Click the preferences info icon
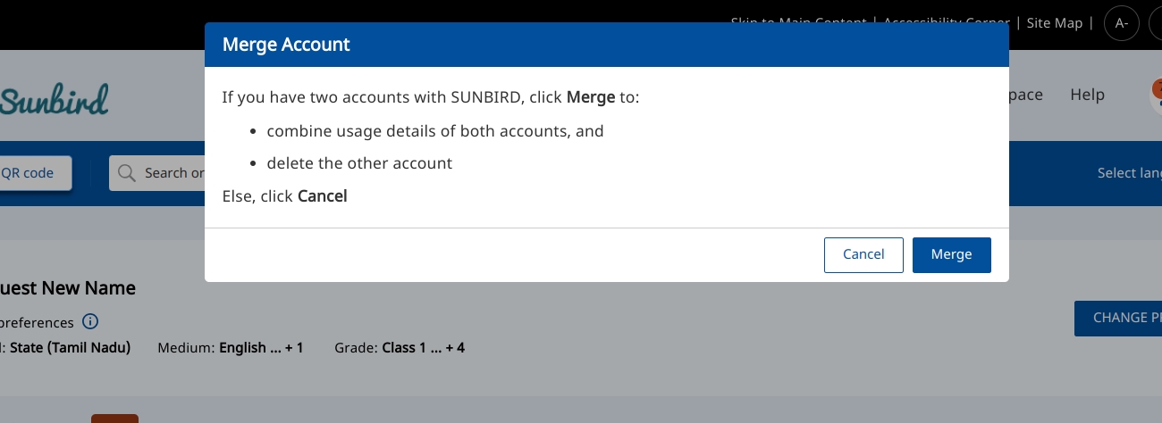This screenshot has height=423, width=1162. (x=90, y=322)
